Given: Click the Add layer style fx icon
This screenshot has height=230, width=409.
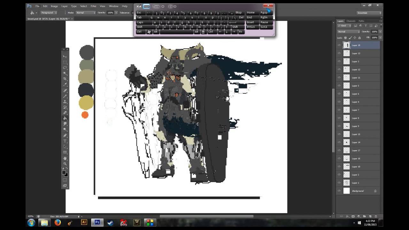Looking at the screenshot, I should point(347,216).
